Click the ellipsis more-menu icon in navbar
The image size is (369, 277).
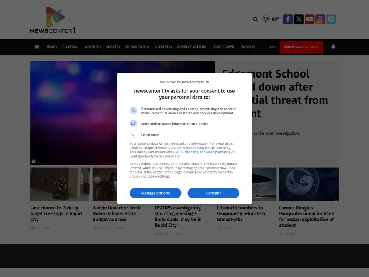[x=273, y=47]
